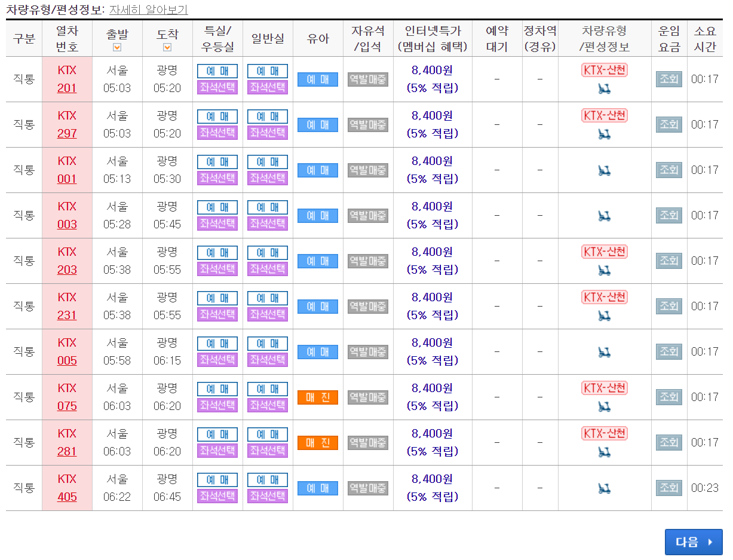Click 역발매중 in KTX 231 row

point(368,307)
